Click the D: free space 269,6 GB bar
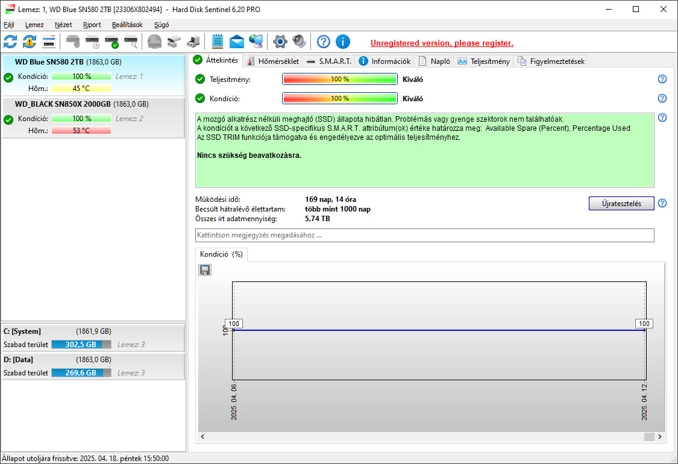This screenshot has width=678, height=464. 81,373
